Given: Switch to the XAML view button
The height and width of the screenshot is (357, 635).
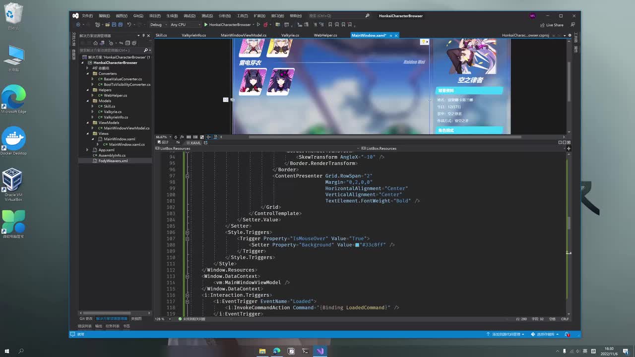Looking at the screenshot, I should pyautogui.click(x=194, y=143).
